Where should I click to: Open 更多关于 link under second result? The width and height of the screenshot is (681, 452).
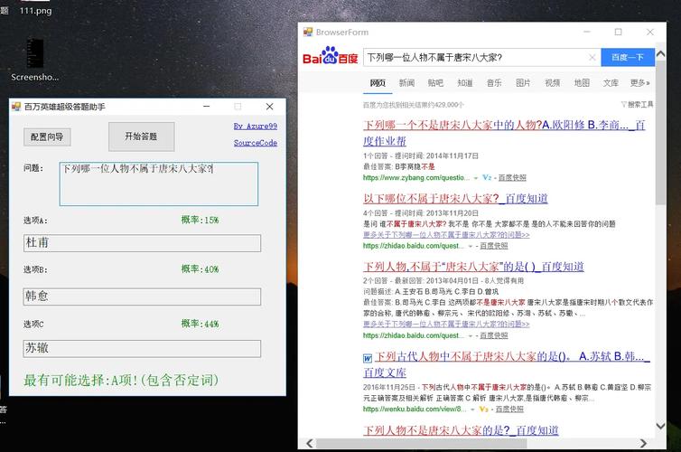point(446,235)
